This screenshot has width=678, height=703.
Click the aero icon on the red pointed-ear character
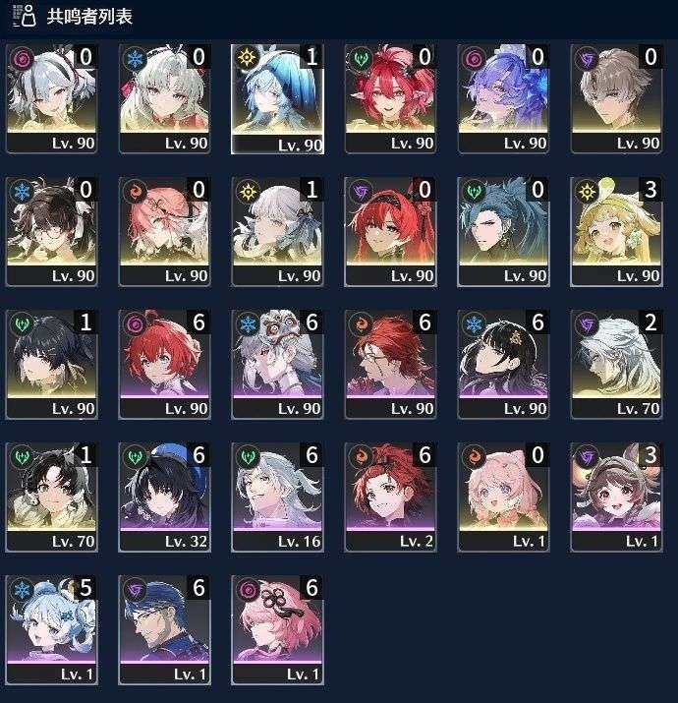click(361, 59)
